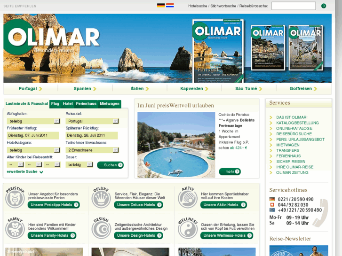Open the ONLINE-KATALOGE link
The height and width of the screenshot is (256, 342).
[x=294, y=128]
